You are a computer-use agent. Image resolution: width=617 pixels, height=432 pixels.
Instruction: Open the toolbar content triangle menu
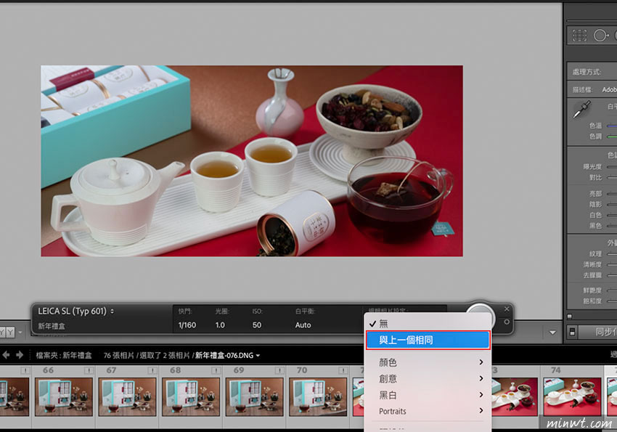552,333
